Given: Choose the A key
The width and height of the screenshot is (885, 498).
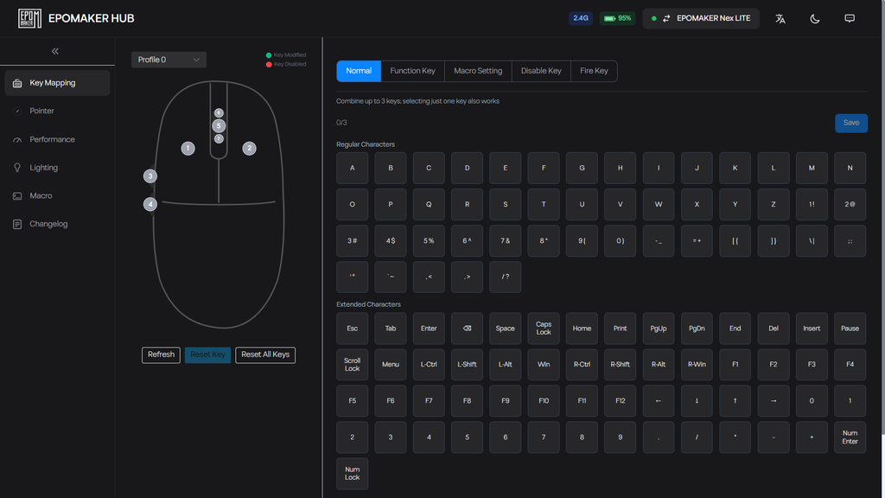Looking at the screenshot, I should (353, 169).
